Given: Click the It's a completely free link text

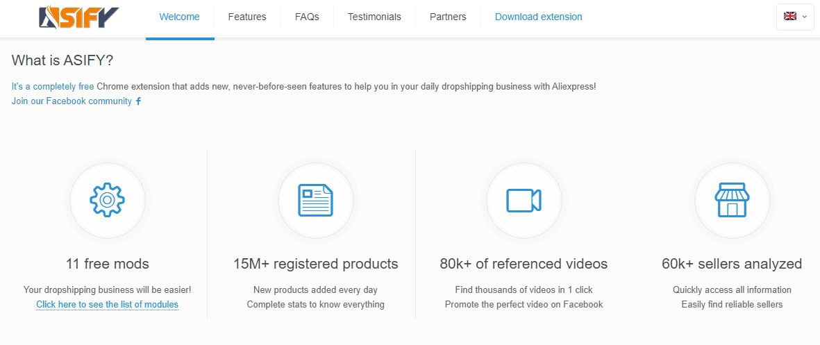Looking at the screenshot, I should coord(53,87).
